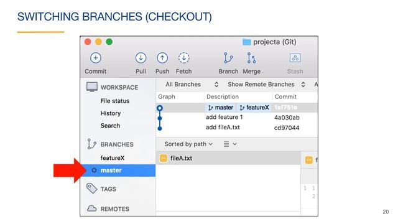Viewport: 398px width, 224px height.
Task: Click the BRANCHES section icon
Action: click(x=91, y=144)
